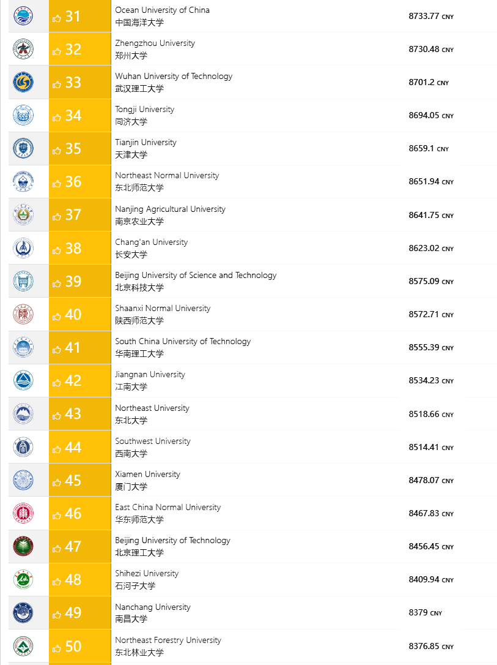Open Beijing University of Science and Technology

196,275
